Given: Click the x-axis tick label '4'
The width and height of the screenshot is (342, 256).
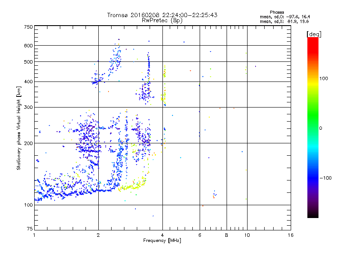Looking at the screenshot, I should pyautogui.click(x=162, y=235).
